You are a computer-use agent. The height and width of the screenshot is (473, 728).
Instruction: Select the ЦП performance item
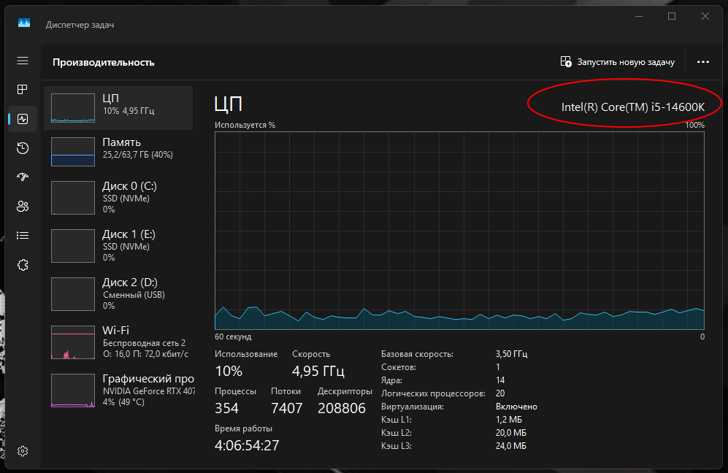coord(118,108)
